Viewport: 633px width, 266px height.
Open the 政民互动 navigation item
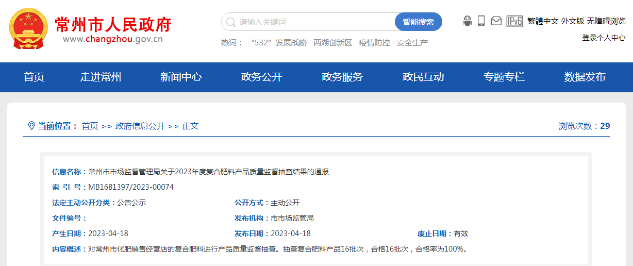[423, 77]
